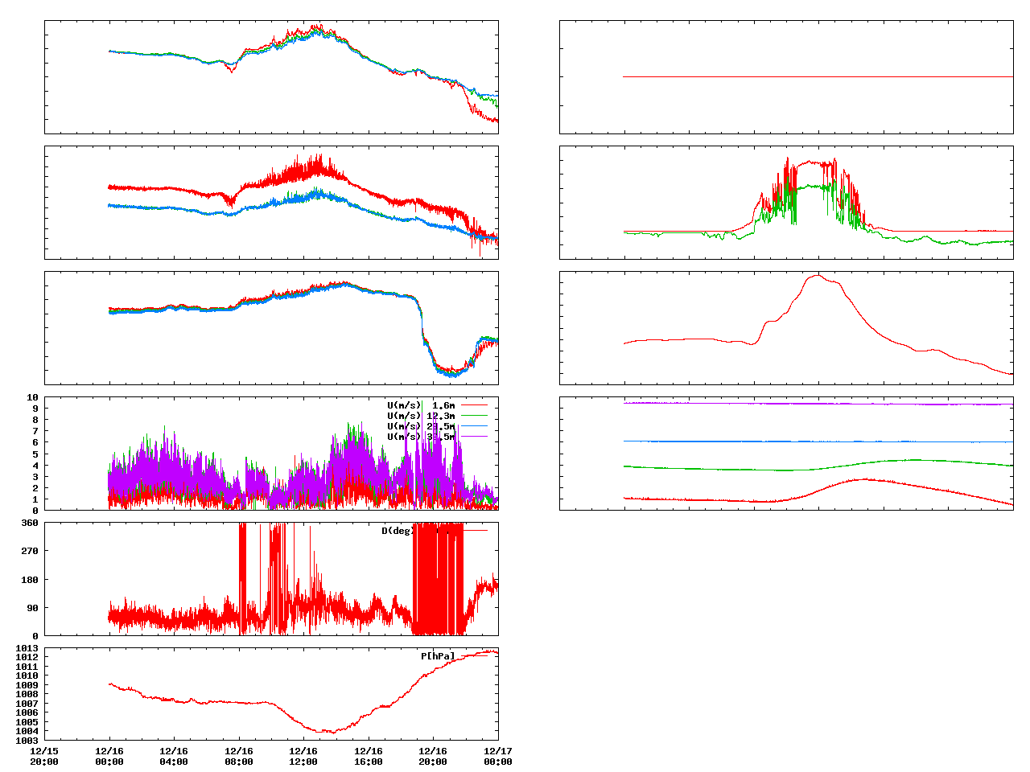Viewport: 1030px width, 772px height.
Task: Click the '1010' pressure axis tick
Action: tap(27, 675)
